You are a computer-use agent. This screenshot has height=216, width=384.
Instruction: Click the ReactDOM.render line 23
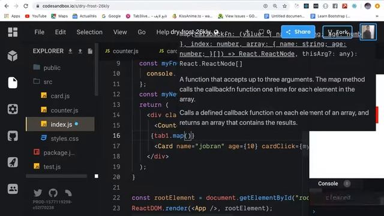[202, 208]
